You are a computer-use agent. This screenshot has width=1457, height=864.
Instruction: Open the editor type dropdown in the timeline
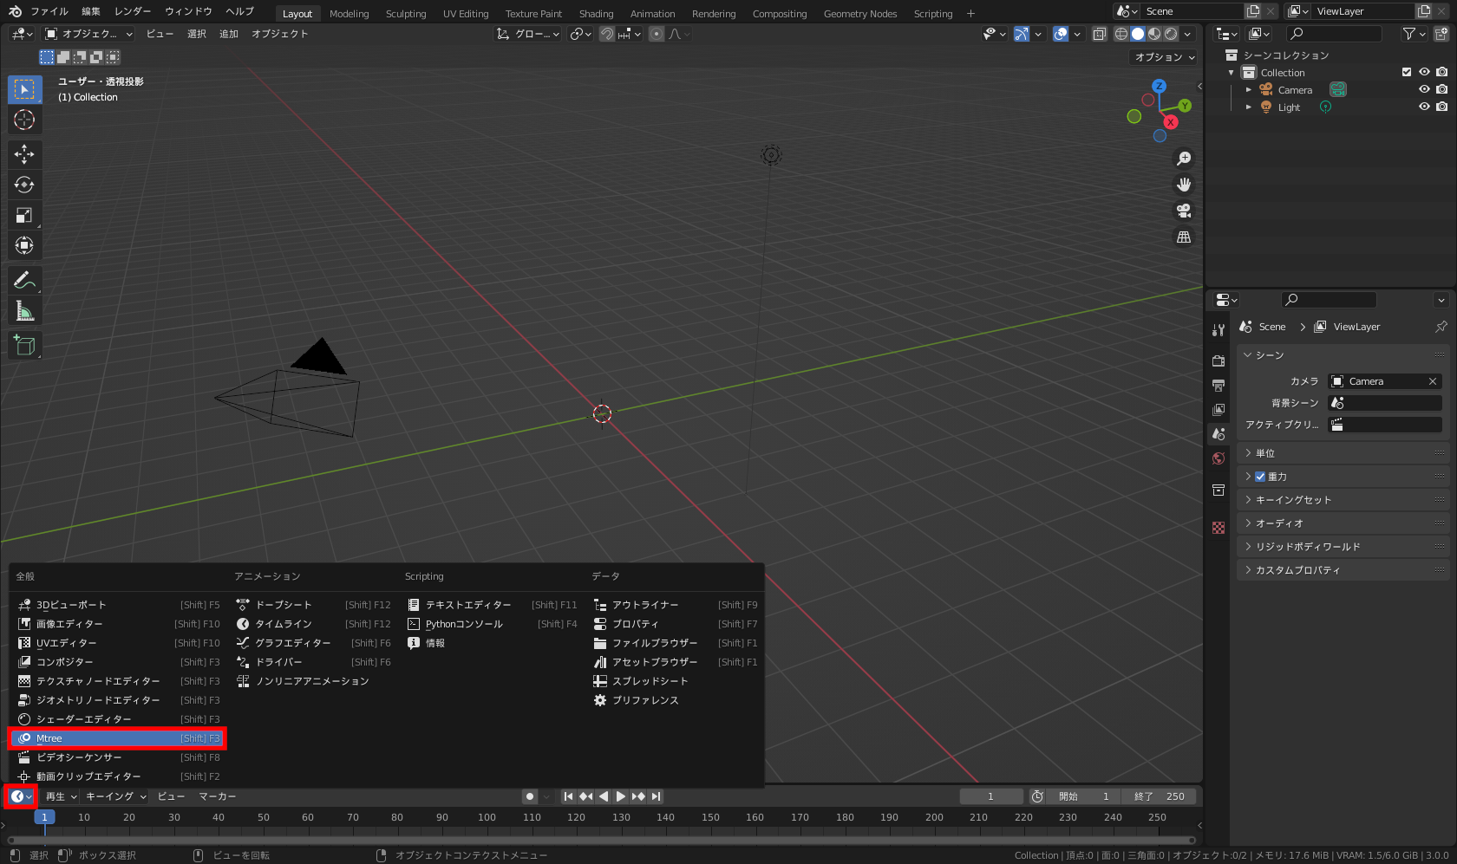[20, 796]
